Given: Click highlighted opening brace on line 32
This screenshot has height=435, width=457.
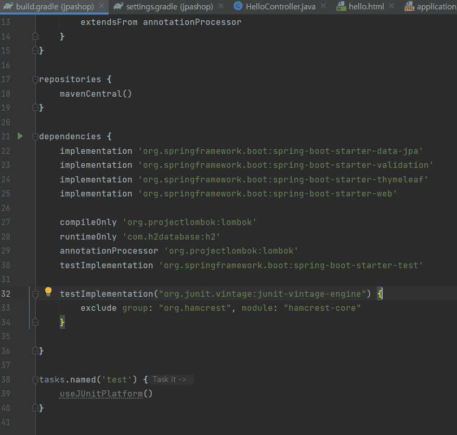Looking at the screenshot, I should coord(380,294).
